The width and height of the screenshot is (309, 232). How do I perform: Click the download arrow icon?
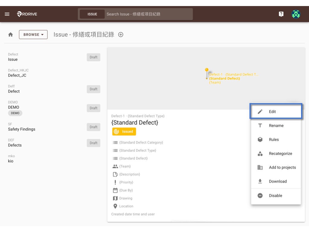260,181
